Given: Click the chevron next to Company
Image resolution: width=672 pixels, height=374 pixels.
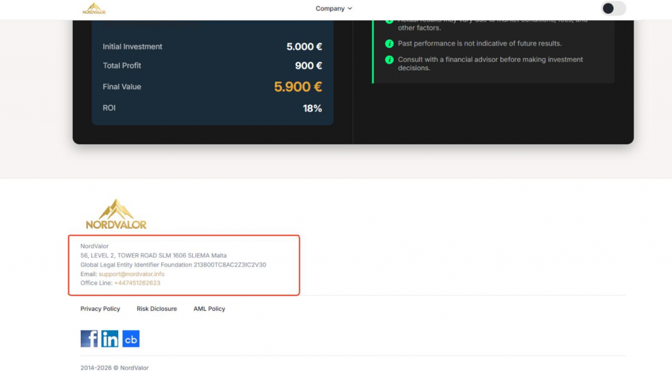Looking at the screenshot, I should click(350, 9).
